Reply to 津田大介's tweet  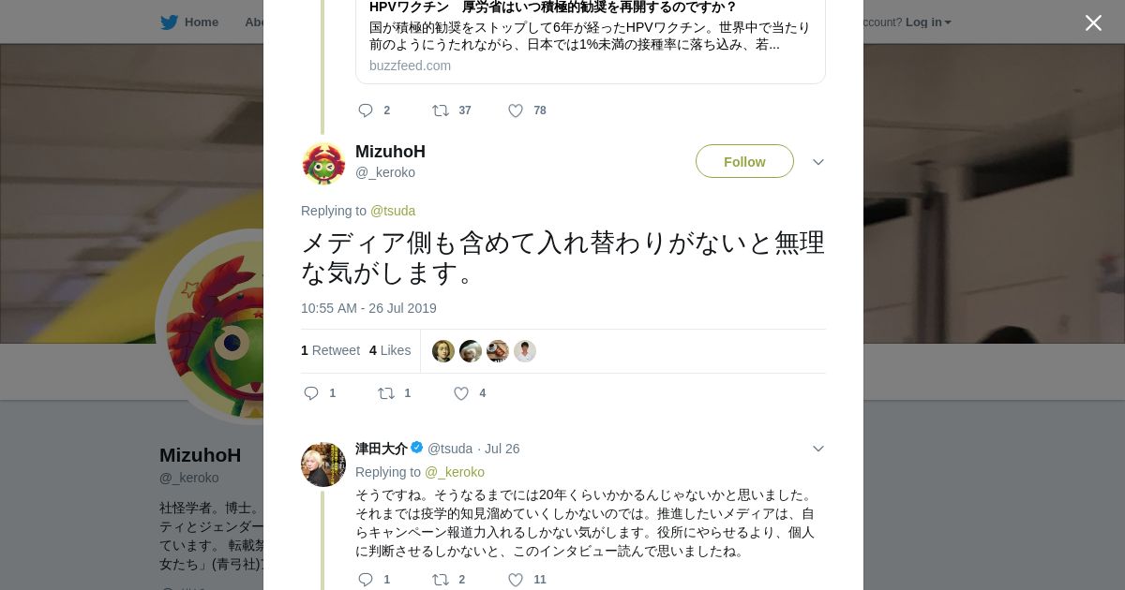[366, 580]
